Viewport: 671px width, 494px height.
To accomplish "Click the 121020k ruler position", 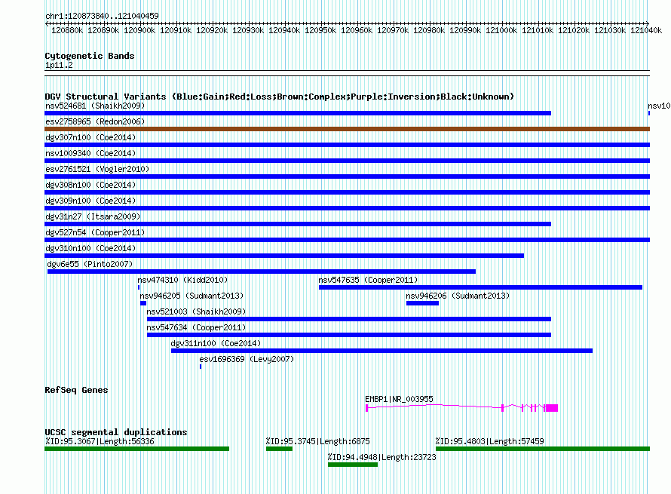I will click(574, 30).
